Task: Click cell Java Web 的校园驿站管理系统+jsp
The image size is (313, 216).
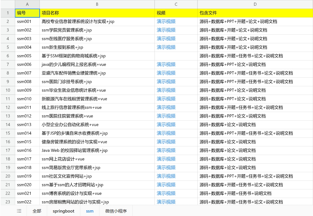Action: coord(97,151)
